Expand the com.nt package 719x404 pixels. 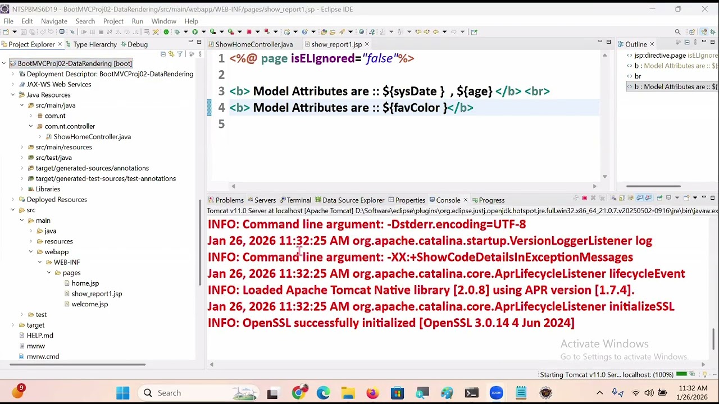(31, 116)
